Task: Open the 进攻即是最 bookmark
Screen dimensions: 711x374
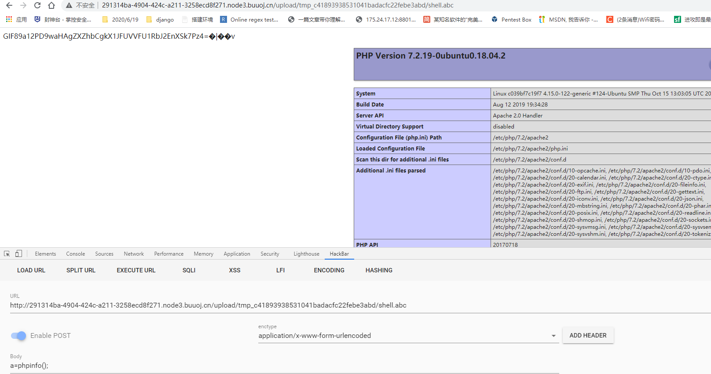Action: point(693,19)
